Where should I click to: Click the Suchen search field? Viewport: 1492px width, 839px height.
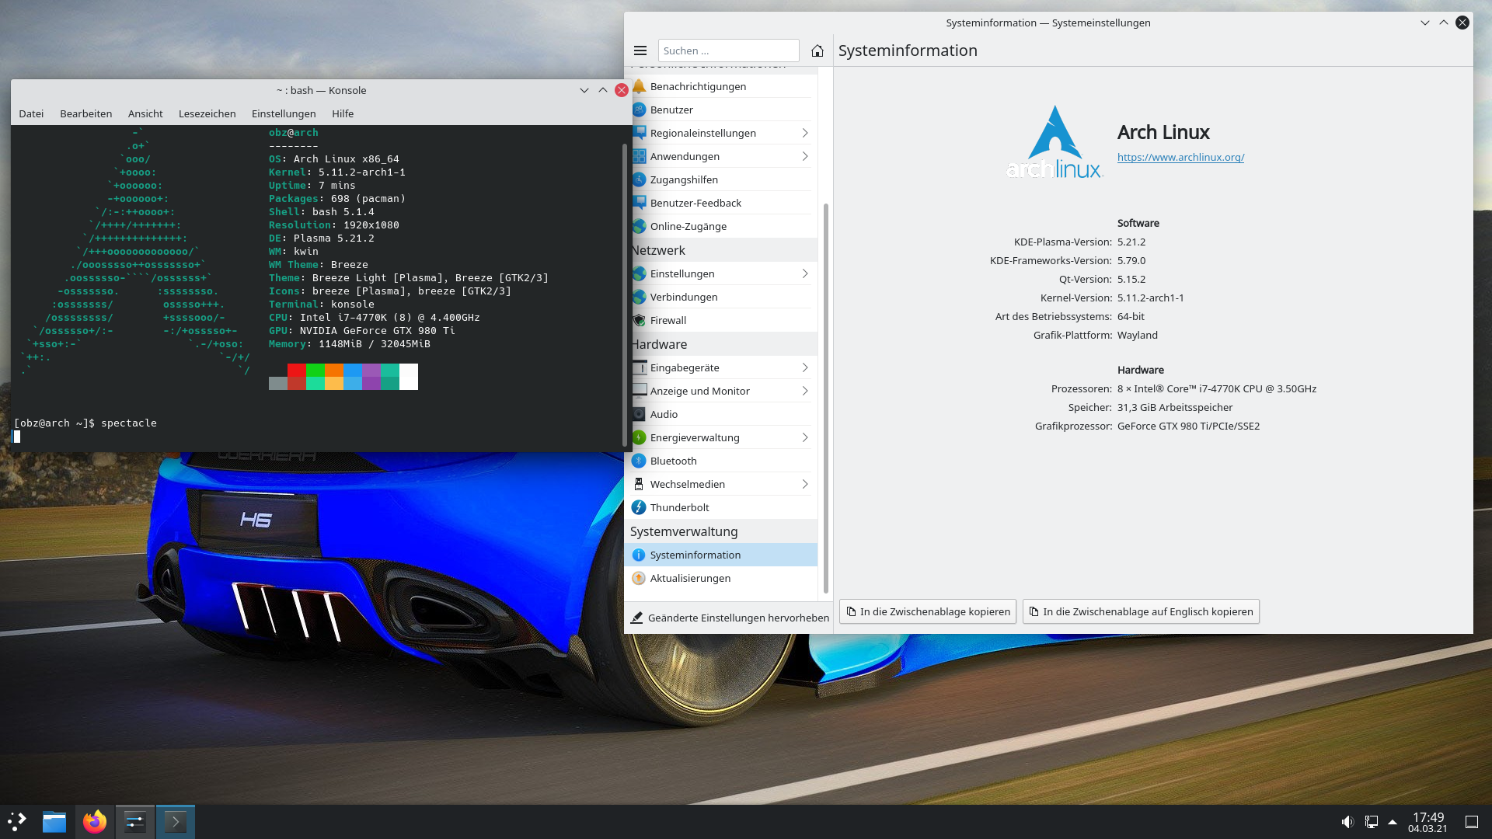coord(728,50)
